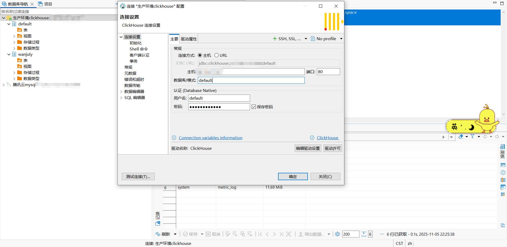Select the 主机 connection radio button
The width and height of the screenshot is (507, 247).
(200, 55)
